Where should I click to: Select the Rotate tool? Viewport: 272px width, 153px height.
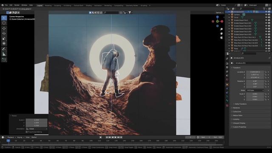tap(4, 33)
